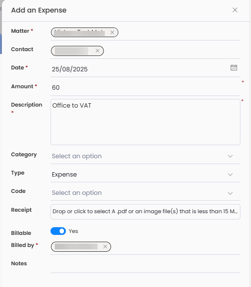The image size is (251, 287).
Task: Click the Contact selection chip
Action: click(77, 51)
